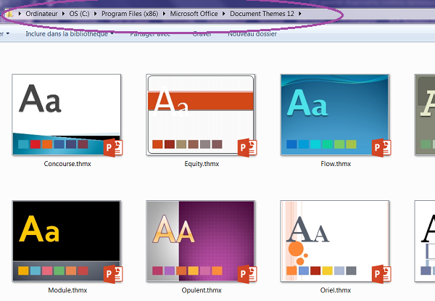The width and height of the screenshot is (435, 301).
Task: Select the Oriel theme thumbnail
Action: coord(335,241)
